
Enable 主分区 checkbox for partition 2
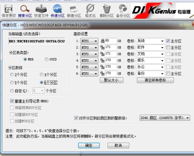tap(168, 47)
